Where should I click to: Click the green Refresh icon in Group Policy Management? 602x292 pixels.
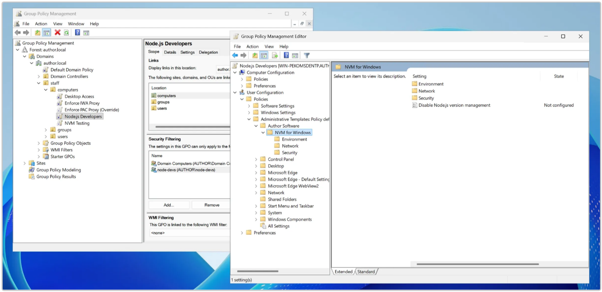click(67, 33)
